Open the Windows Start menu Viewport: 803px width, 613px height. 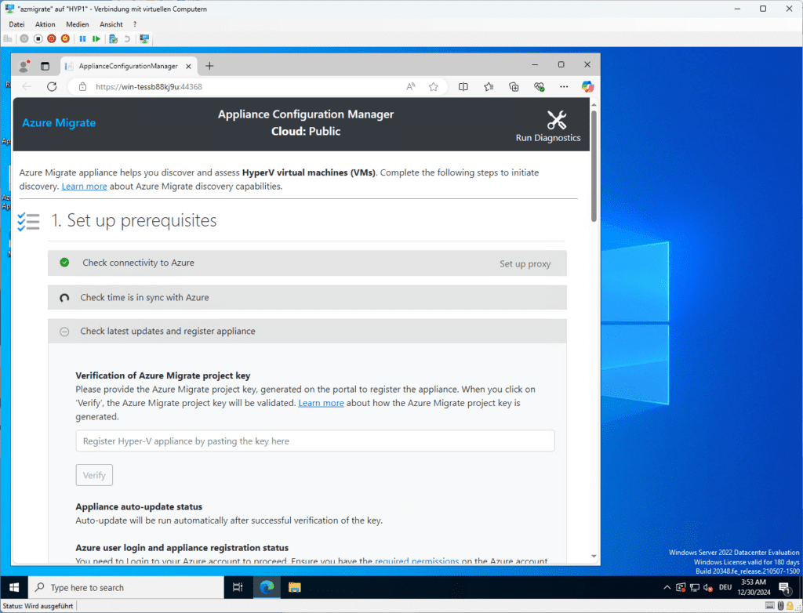[x=14, y=587]
